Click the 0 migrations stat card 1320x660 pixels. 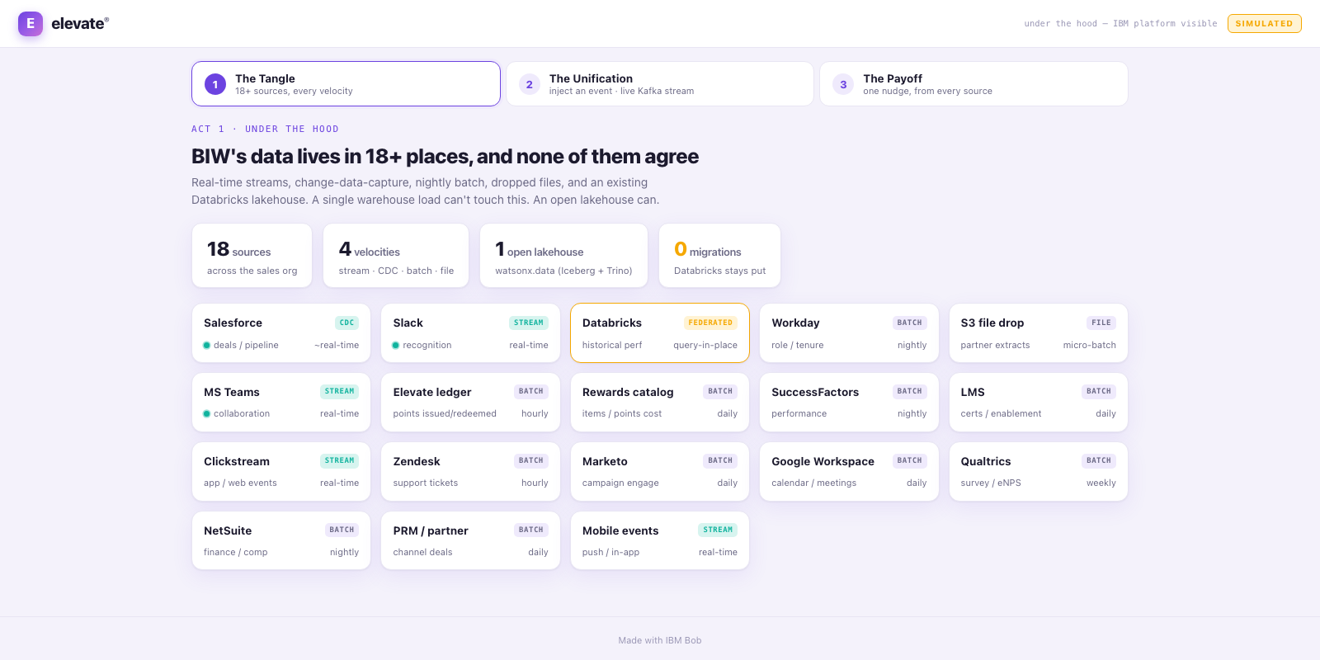coord(719,256)
